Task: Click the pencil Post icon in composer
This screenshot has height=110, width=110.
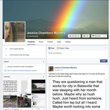Action: 49,48
